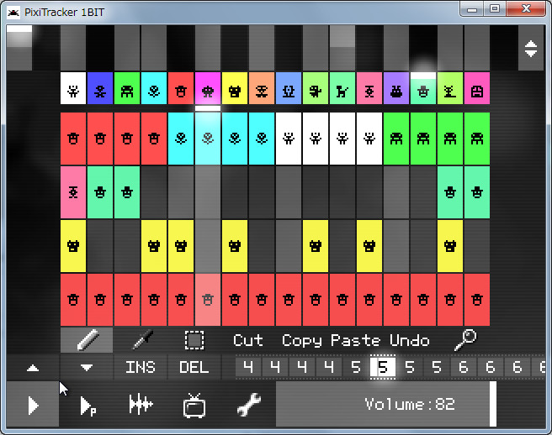Viewport: 552px width, 435px height.
Task: Click the Paste button
Action: coord(355,340)
